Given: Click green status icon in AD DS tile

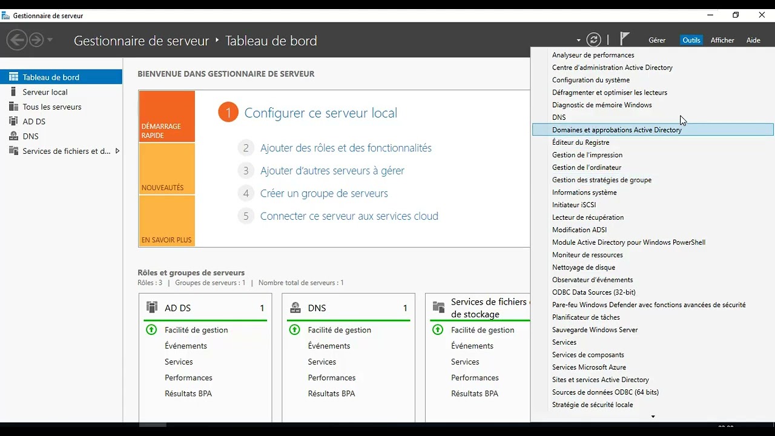Looking at the screenshot, I should [151, 330].
